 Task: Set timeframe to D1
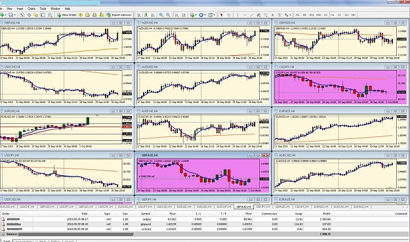(x=339, y=15)
